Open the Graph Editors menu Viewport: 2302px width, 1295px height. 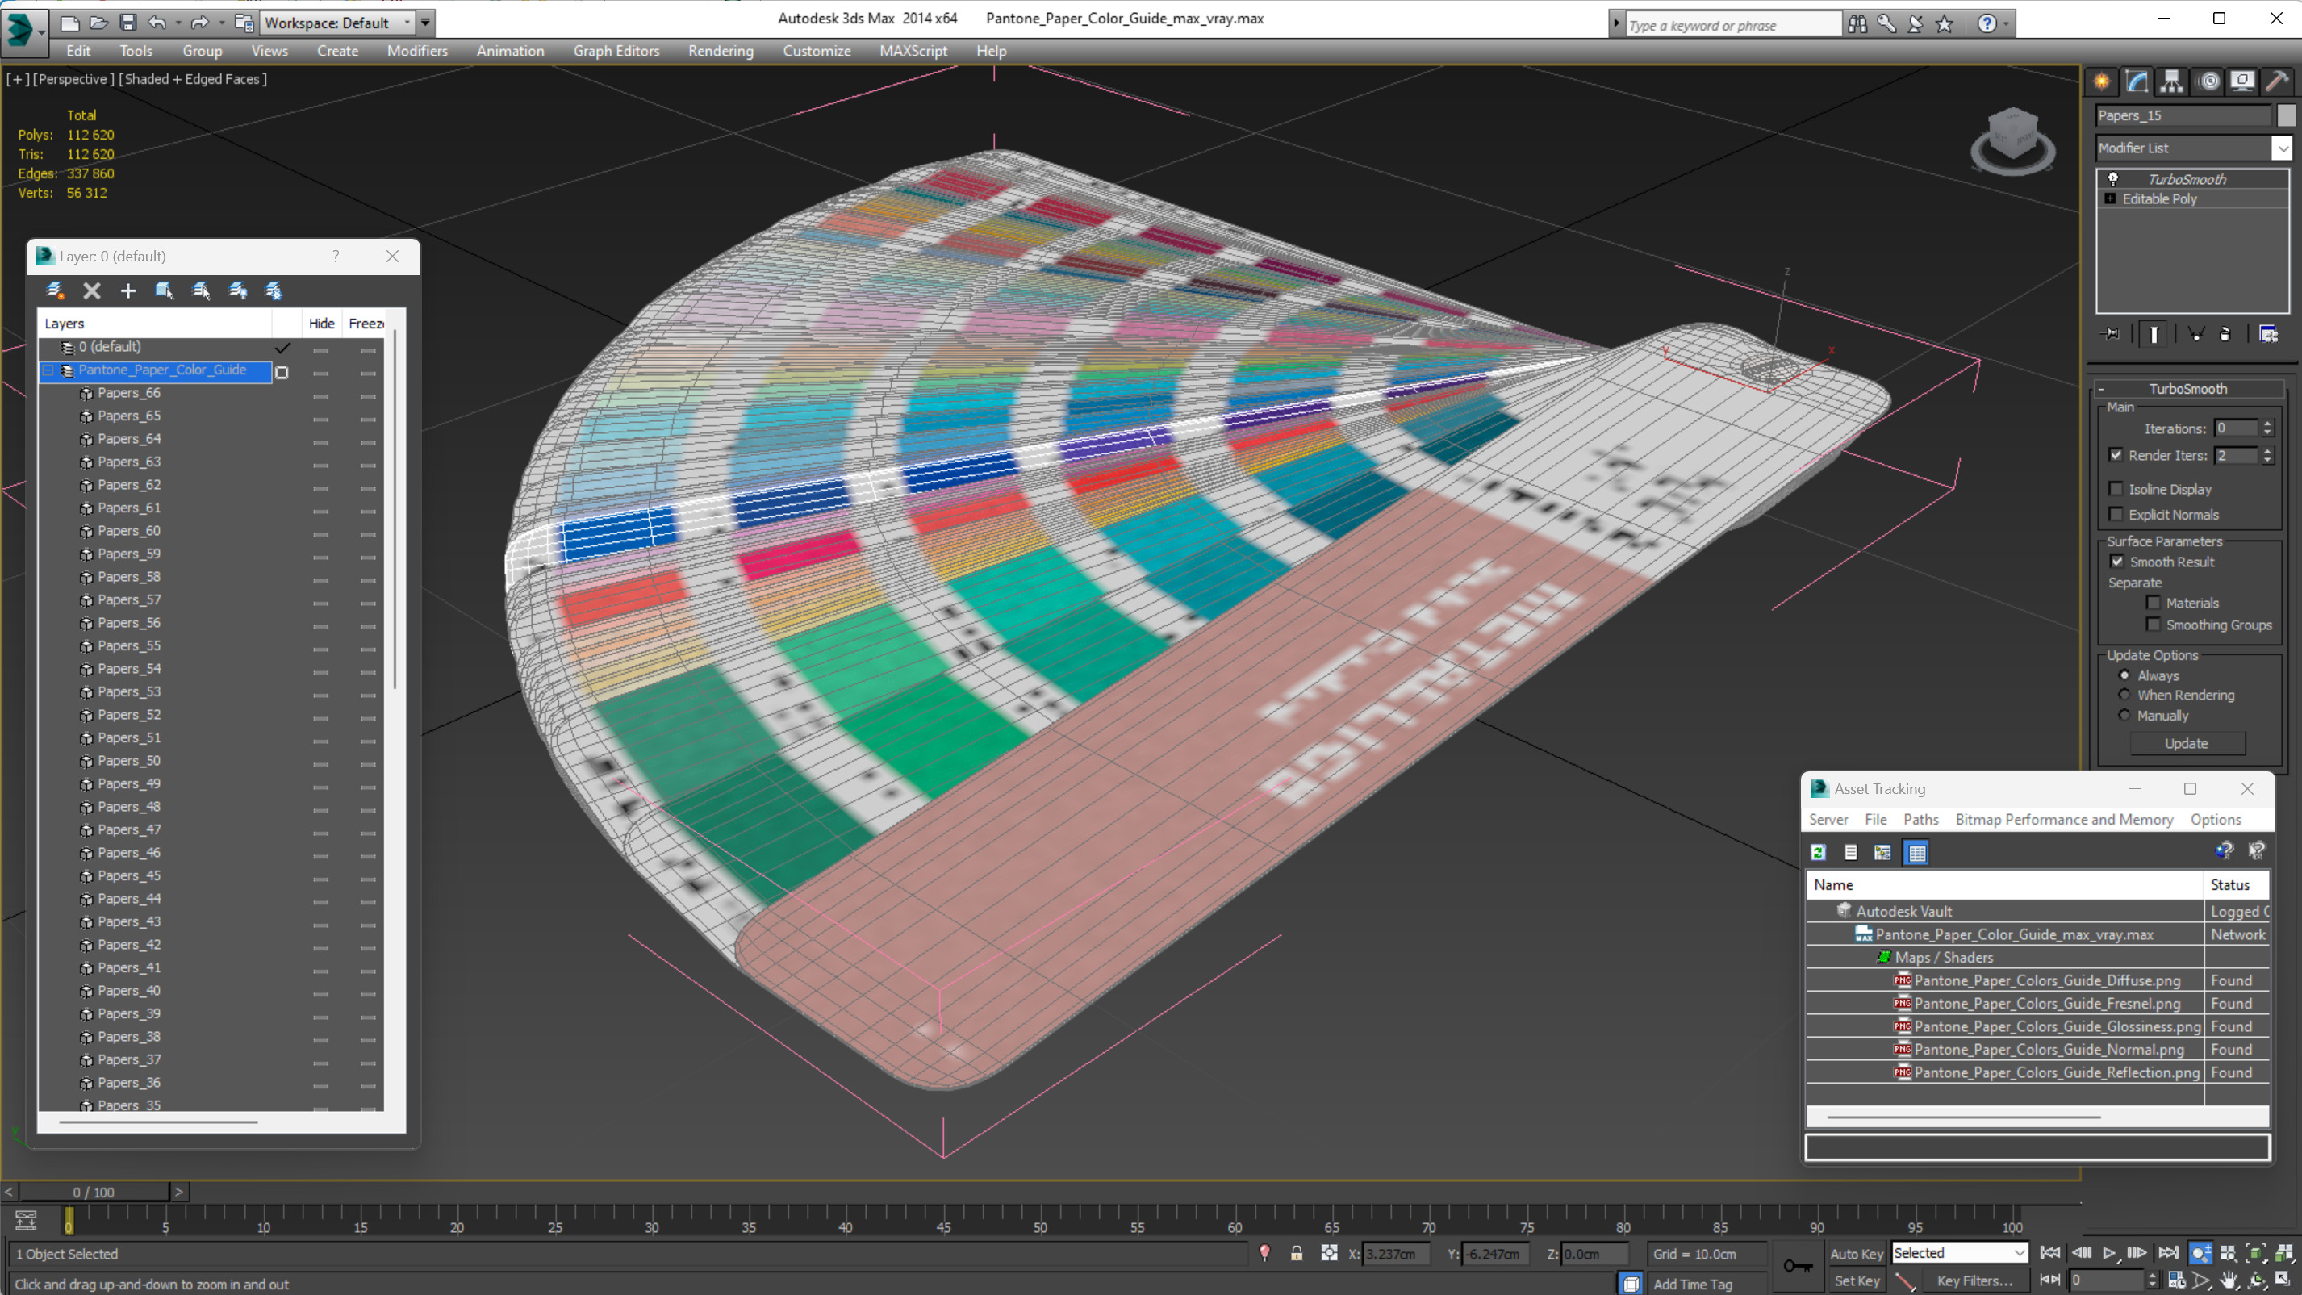click(616, 51)
